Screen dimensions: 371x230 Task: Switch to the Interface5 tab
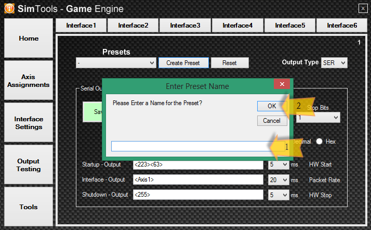pyautogui.click(x=290, y=25)
